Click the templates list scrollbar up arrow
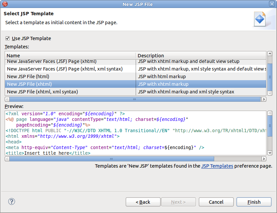 click(270, 53)
